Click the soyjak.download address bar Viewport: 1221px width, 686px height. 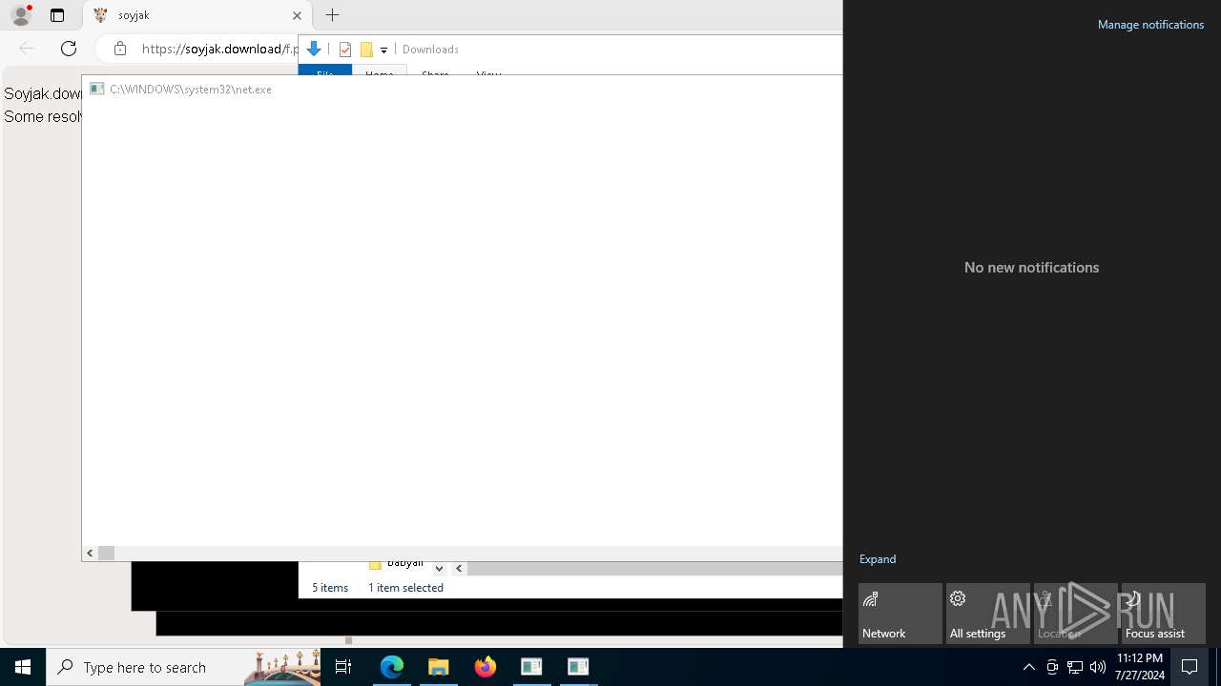(219, 49)
